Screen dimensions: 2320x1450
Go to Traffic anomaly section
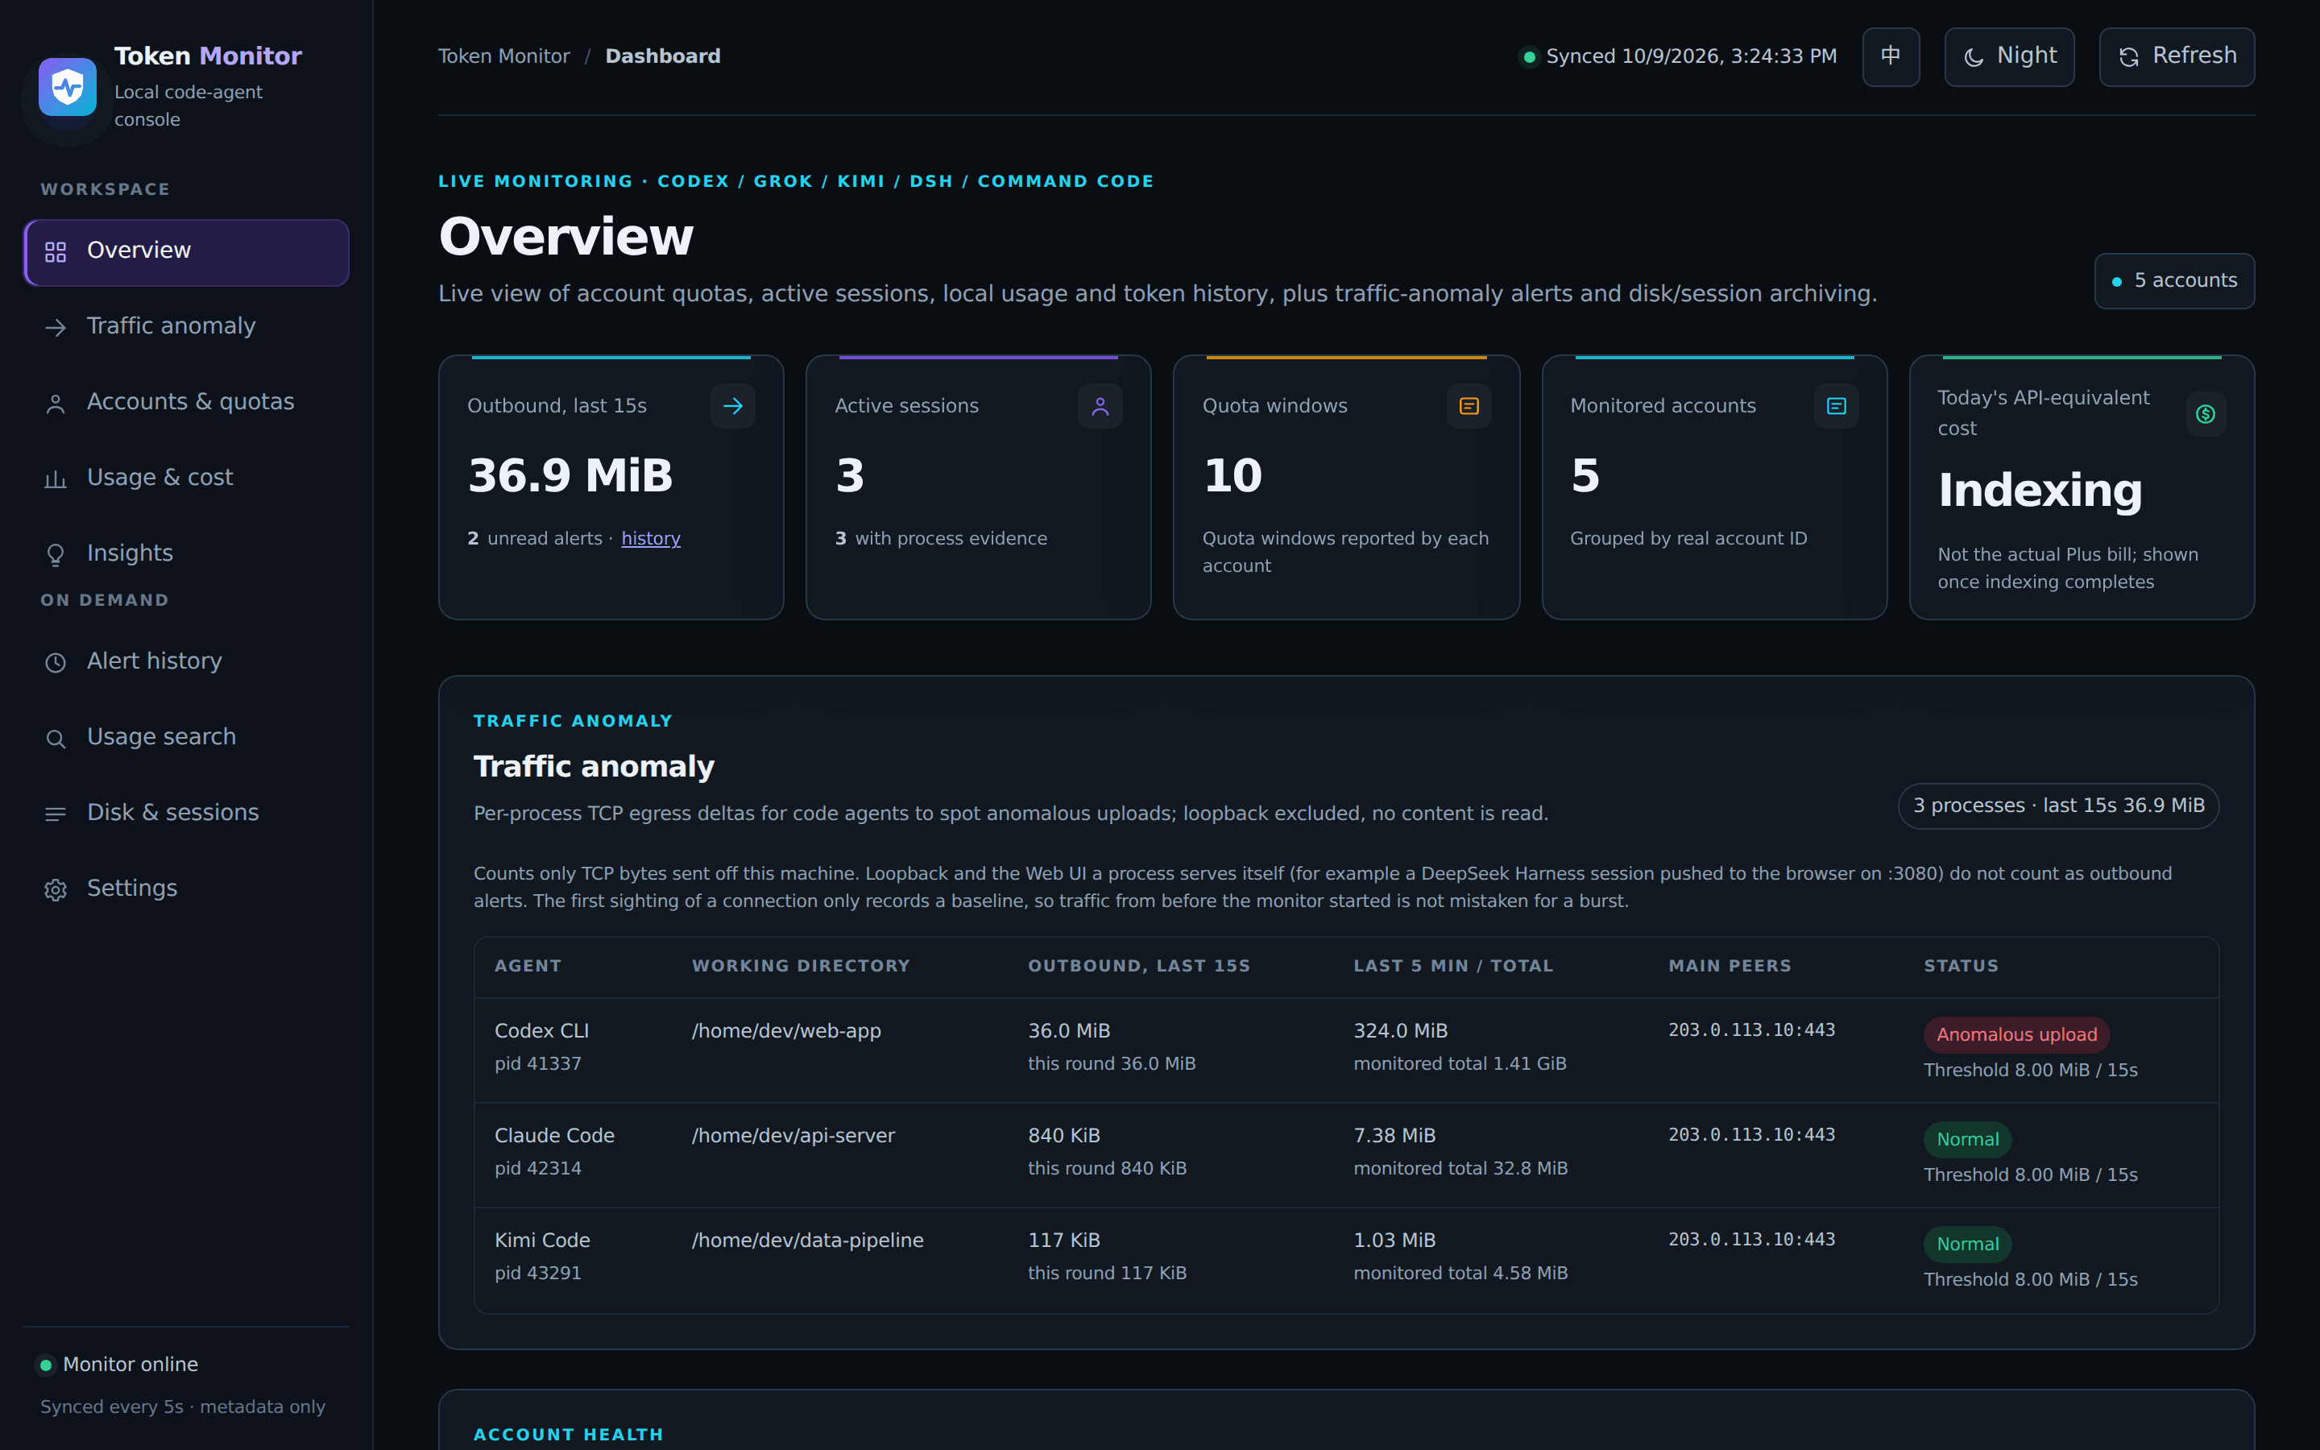[x=186, y=328]
